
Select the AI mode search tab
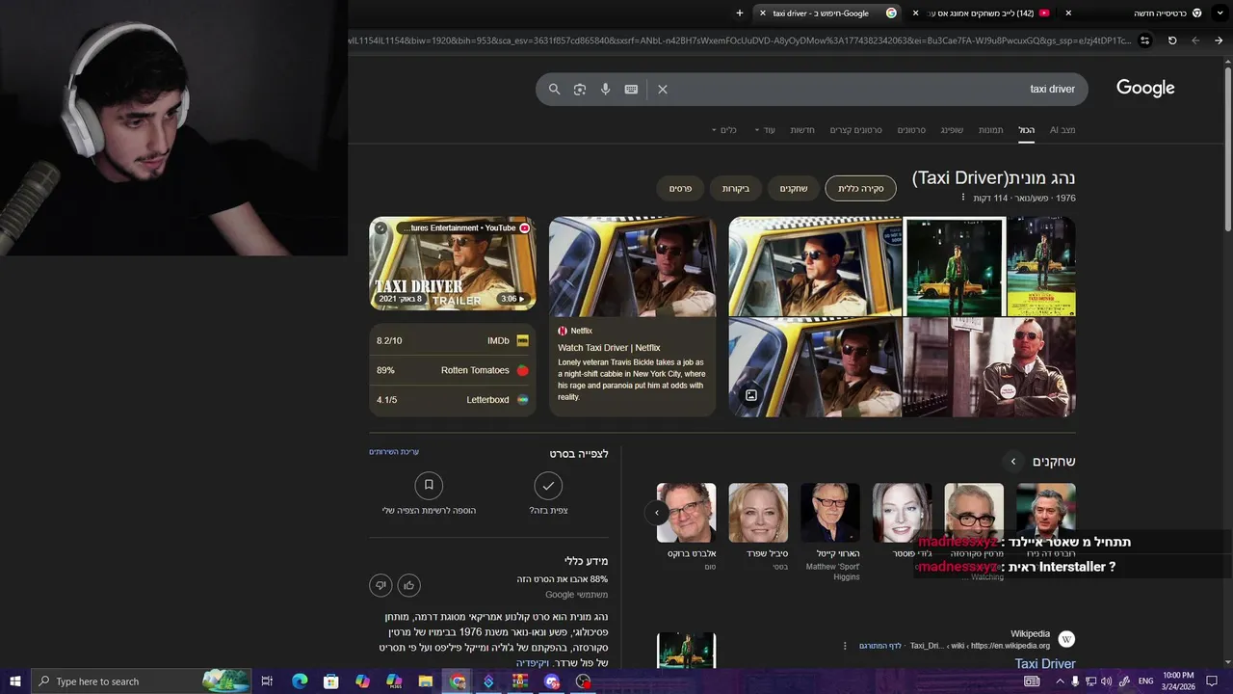click(1062, 130)
